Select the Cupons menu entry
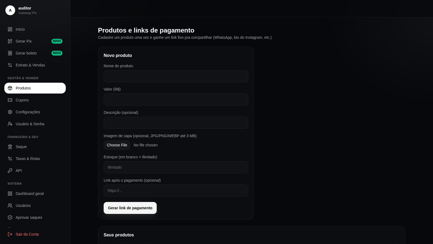433x244 pixels. point(35,100)
